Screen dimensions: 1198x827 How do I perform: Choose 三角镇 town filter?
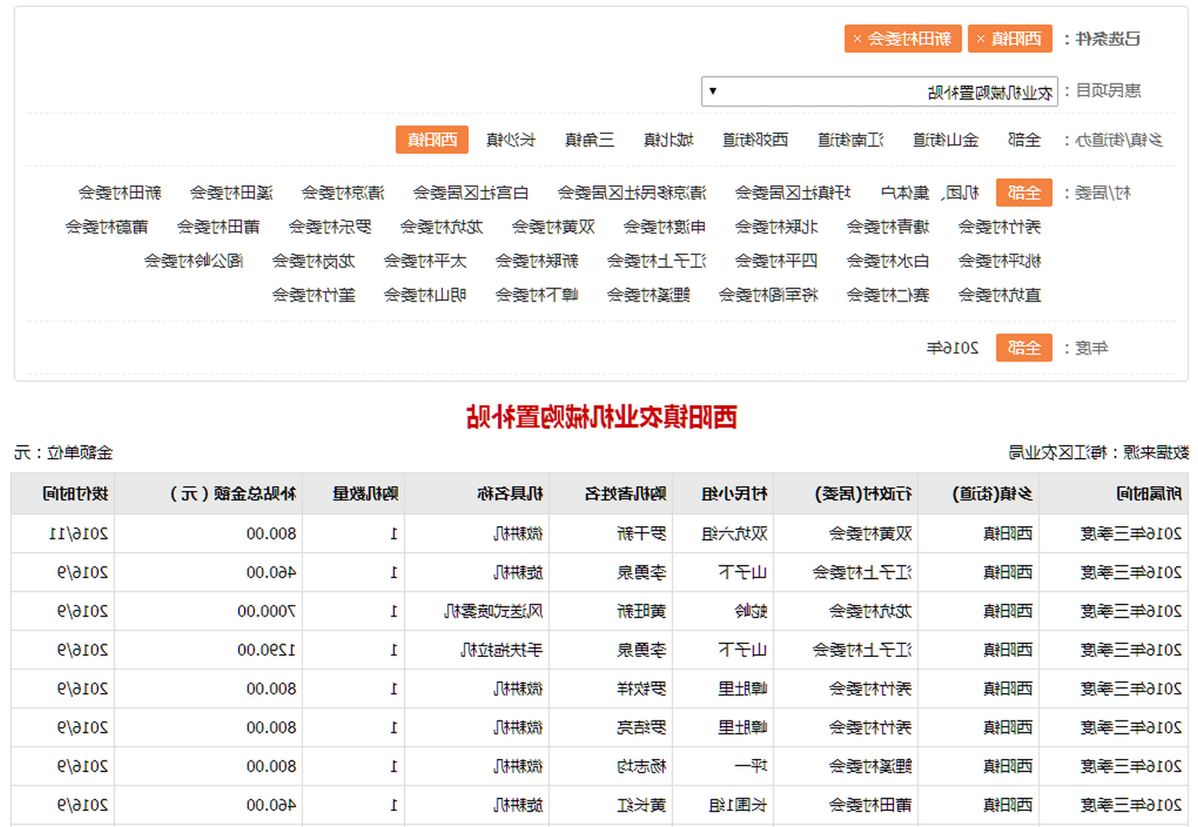click(x=589, y=140)
